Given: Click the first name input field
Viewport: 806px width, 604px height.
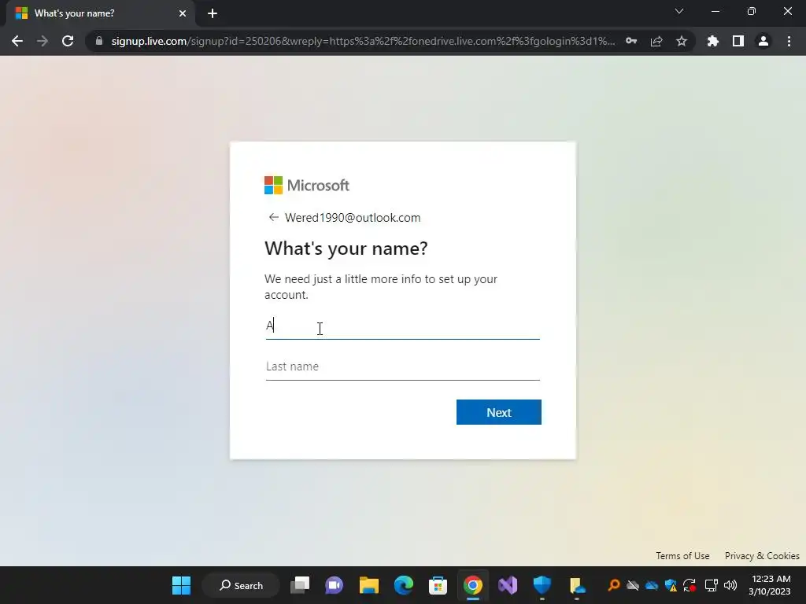Looking at the screenshot, I should [402, 326].
